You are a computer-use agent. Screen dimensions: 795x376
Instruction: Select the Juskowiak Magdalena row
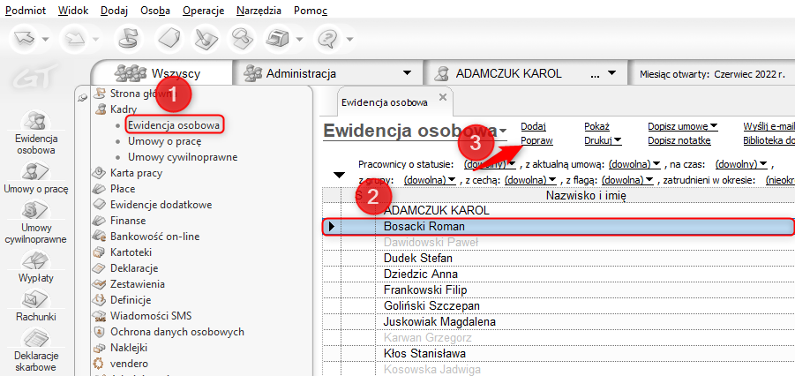(559, 321)
